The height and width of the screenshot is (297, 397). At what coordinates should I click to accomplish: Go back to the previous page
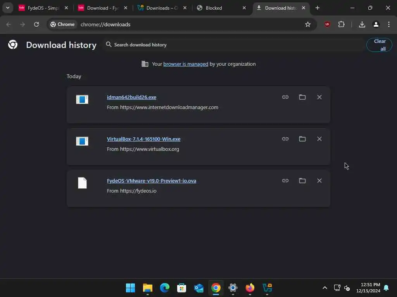pyautogui.click(x=9, y=24)
